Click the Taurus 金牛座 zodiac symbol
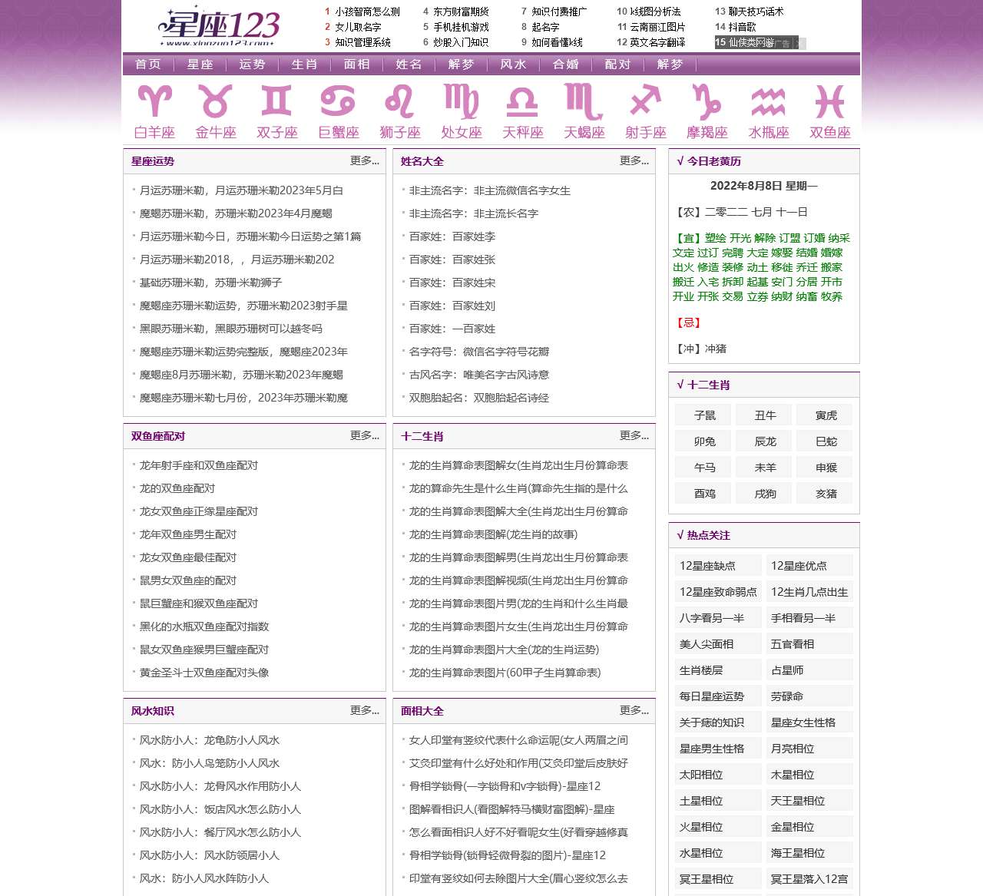This screenshot has height=896, width=983. pyautogui.click(x=214, y=102)
